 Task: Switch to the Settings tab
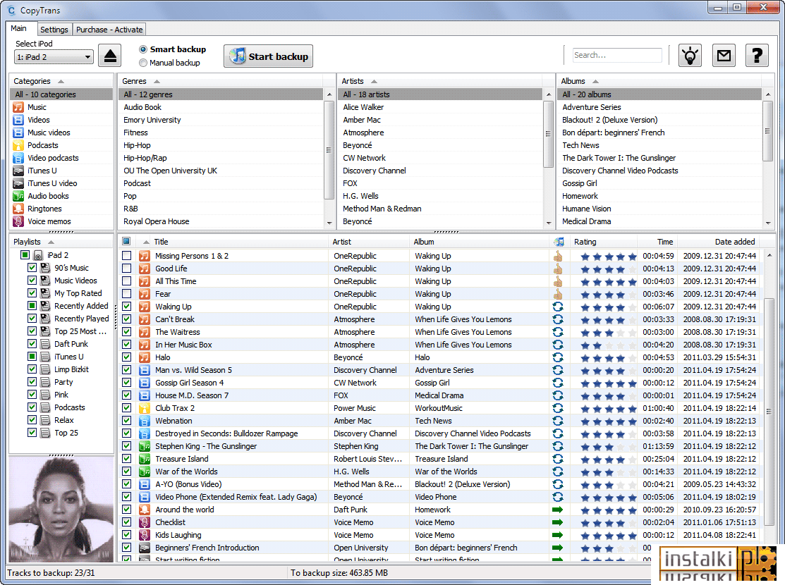pyautogui.click(x=54, y=30)
